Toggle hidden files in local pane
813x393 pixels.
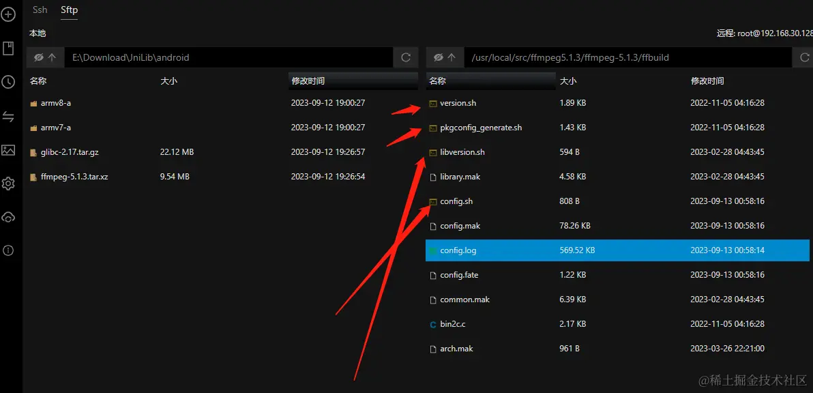[38, 57]
